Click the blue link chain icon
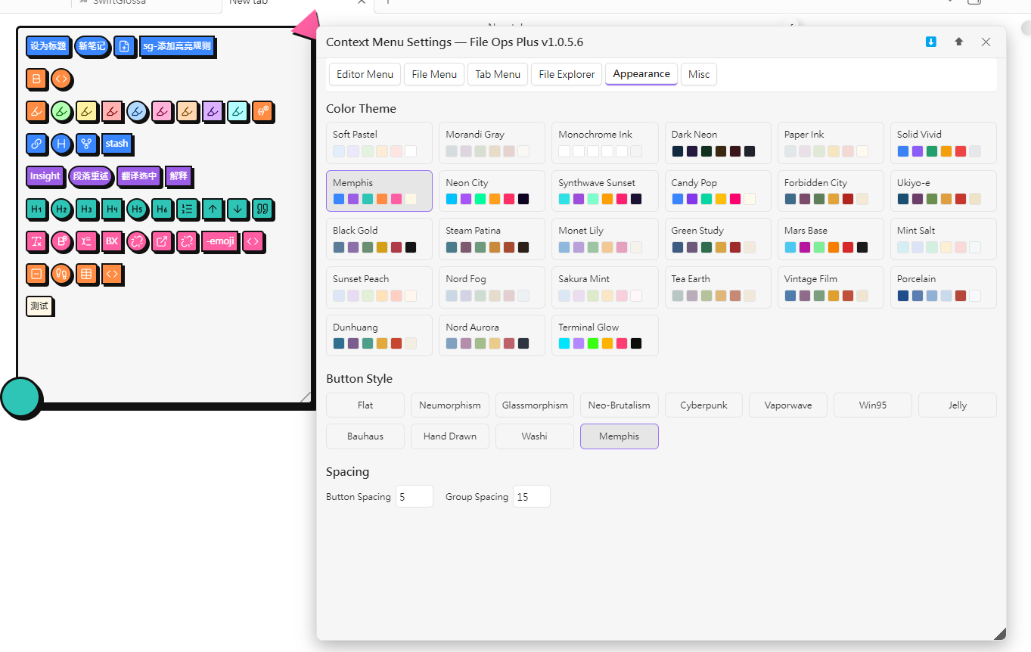1031x652 pixels. pyautogui.click(x=36, y=143)
